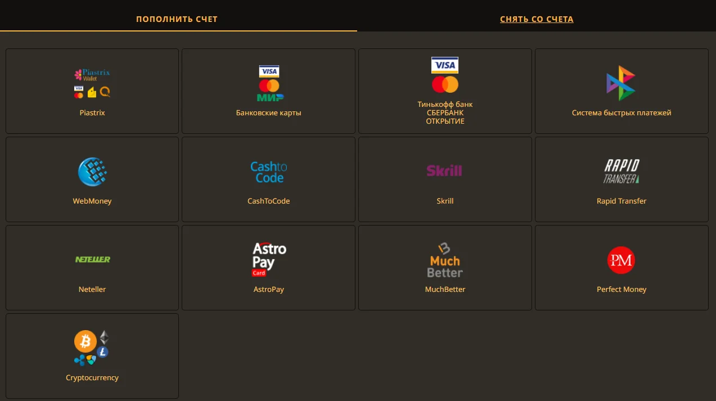Click the Piastrix label
The width and height of the screenshot is (716, 401).
point(92,112)
